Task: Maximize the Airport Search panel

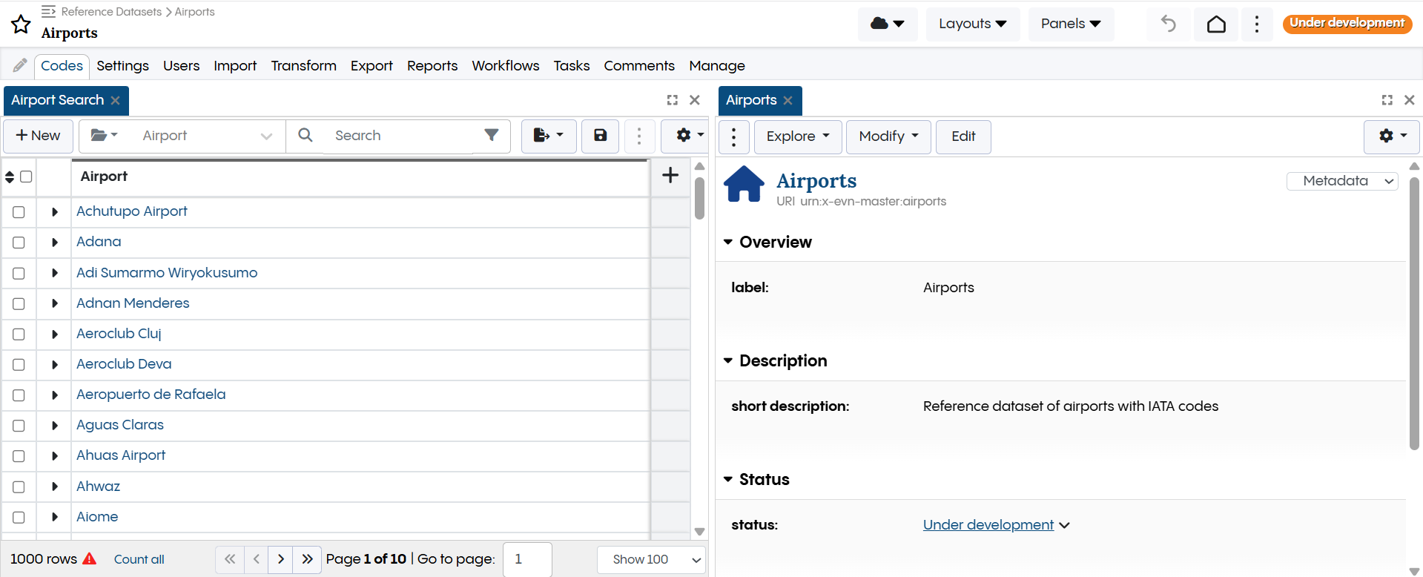Action: [x=672, y=100]
